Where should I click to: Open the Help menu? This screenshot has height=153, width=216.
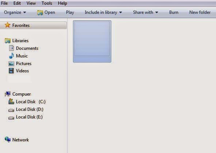62,3
